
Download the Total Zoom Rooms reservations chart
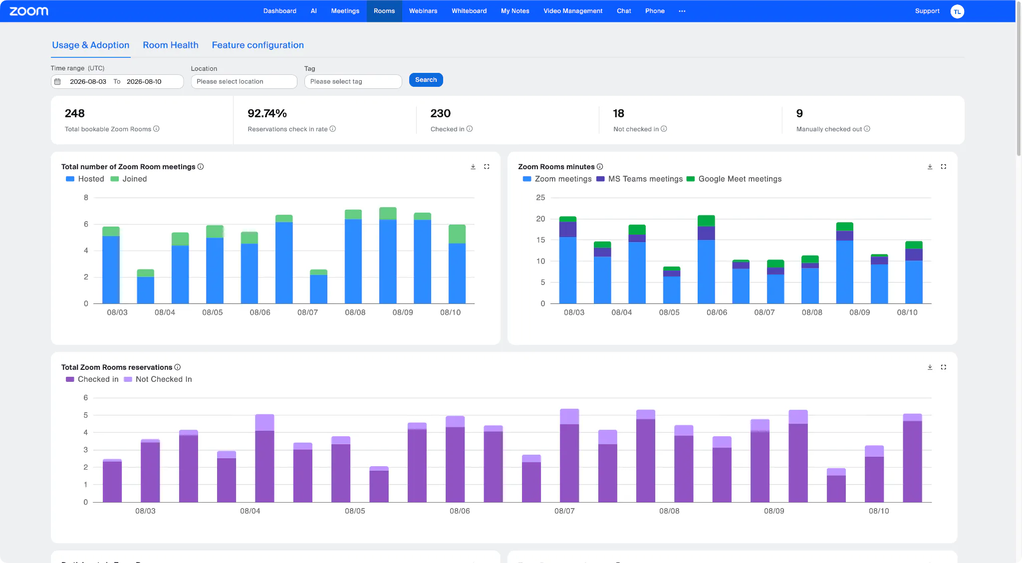(x=930, y=367)
